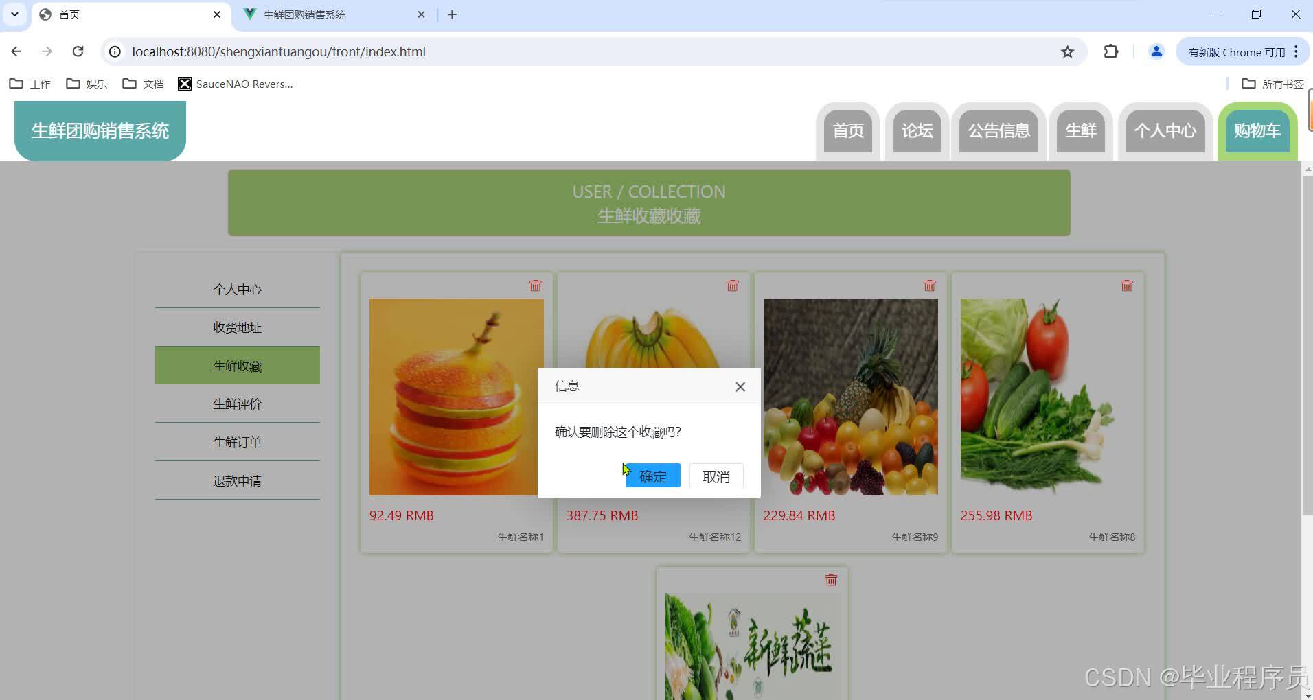Image resolution: width=1313 pixels, height=700 pixels.
Task: Click trash icon on the 生鲜名称8 card
Action: (x=1126, y=285)
